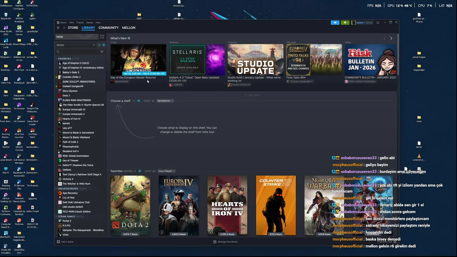The height and width of the screenshot is (257, 457).
Task: Open What's New settings gear
Action: click(129, 38)
